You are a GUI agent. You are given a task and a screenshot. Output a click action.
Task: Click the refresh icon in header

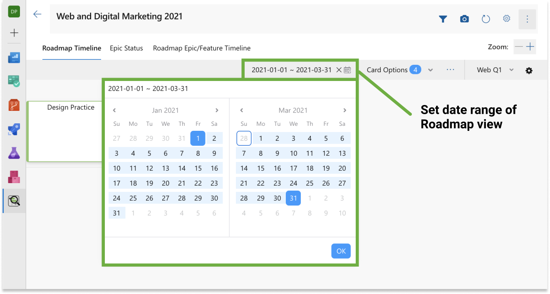point(486,19)
